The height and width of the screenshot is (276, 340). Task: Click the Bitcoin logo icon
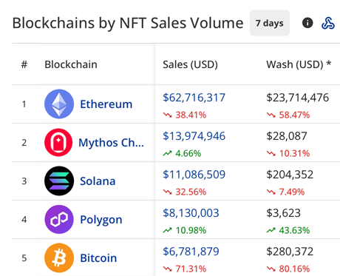59,258
